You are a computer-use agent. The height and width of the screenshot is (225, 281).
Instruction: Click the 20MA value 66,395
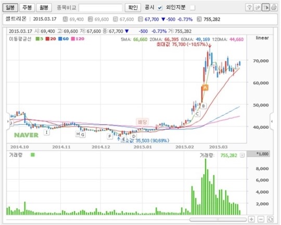coord(172,39)
